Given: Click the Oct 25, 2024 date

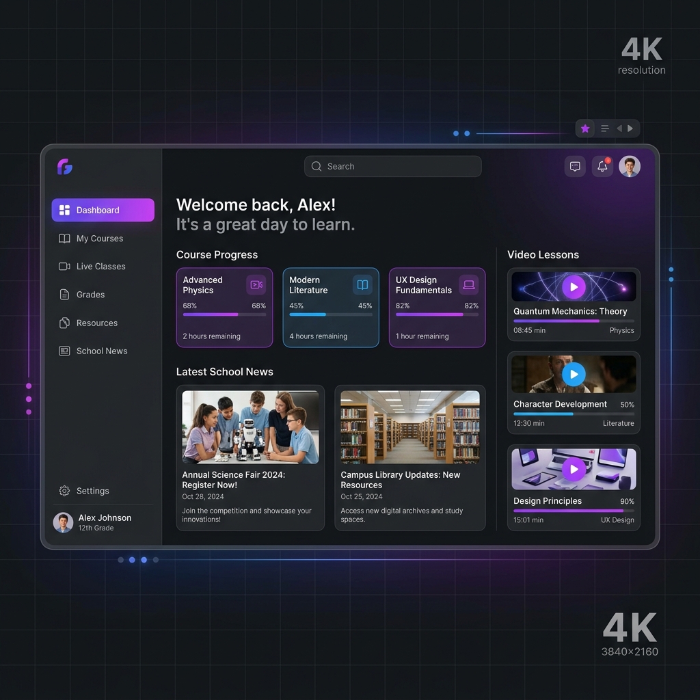Looking at the screenshot, I should click(x=362, y=496).
